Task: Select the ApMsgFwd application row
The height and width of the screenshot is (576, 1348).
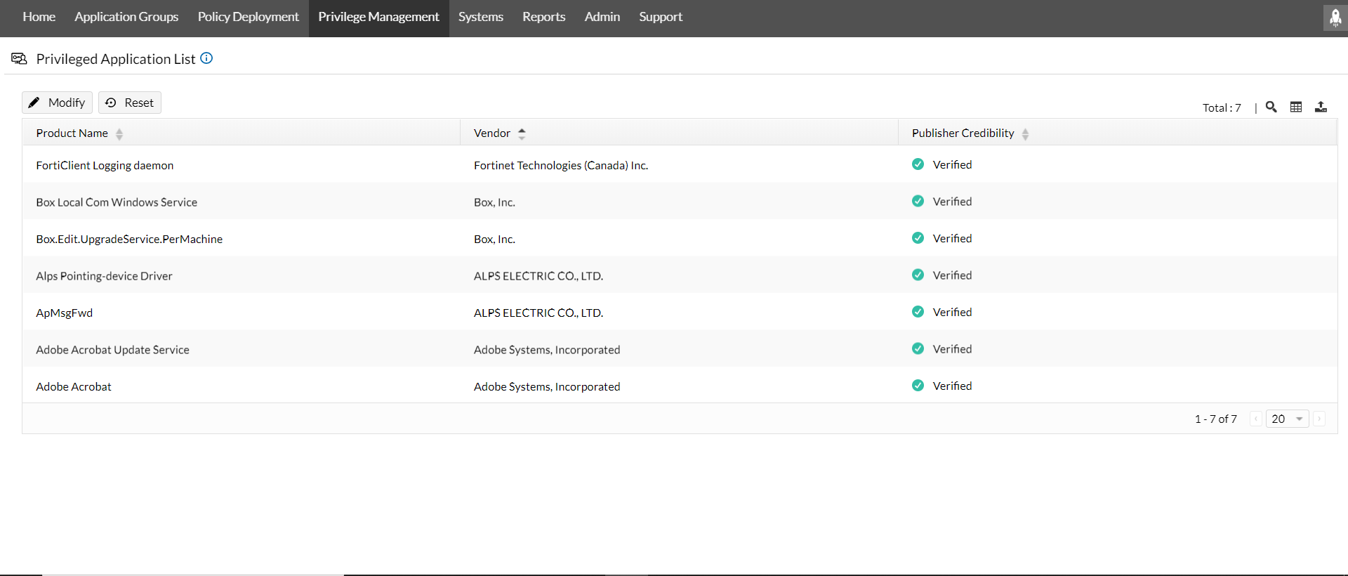Action: pos(65,313)
